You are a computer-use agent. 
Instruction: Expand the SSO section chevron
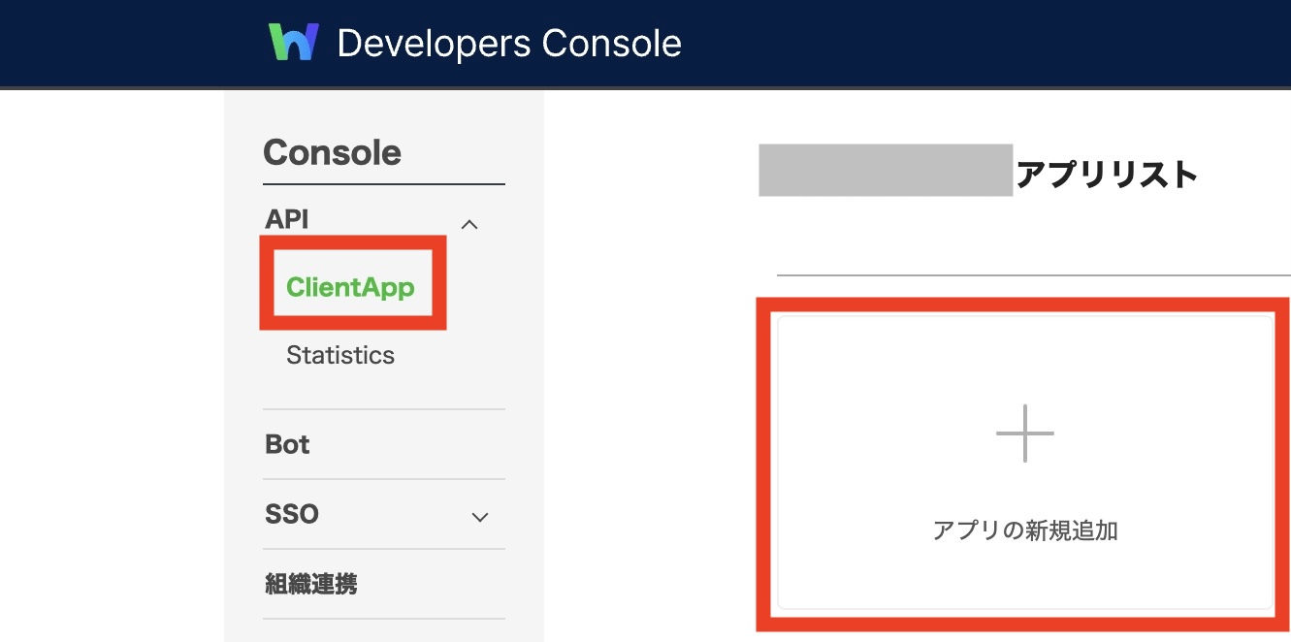(x=479, y=517)
